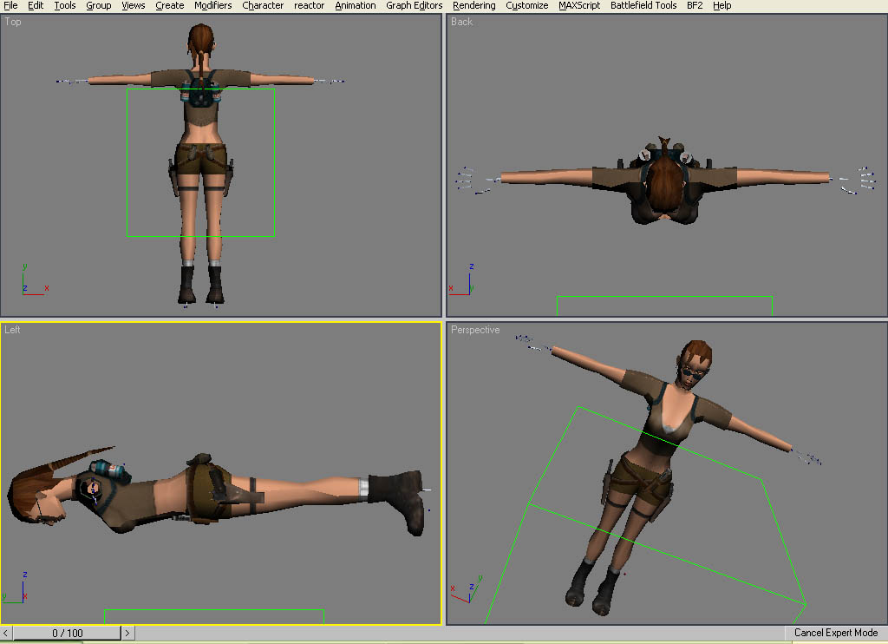Open the Rendering menu
Screen dimensions: 888x644
coord(474,6)
